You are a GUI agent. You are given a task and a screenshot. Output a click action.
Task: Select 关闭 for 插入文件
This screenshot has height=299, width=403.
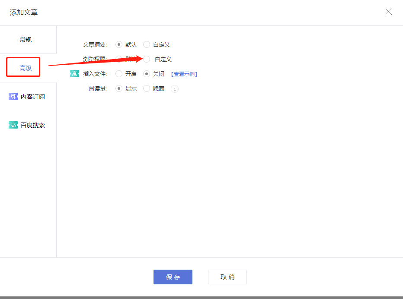coord(147,74)
